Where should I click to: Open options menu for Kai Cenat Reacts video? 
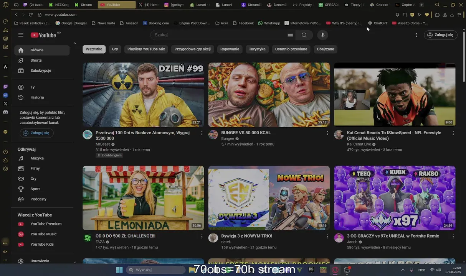pos(453,133)
